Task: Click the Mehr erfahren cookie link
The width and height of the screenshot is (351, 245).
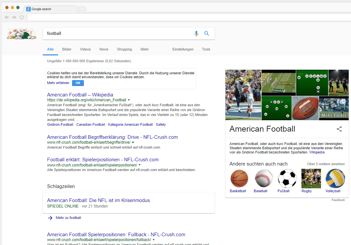Action: 58,83
